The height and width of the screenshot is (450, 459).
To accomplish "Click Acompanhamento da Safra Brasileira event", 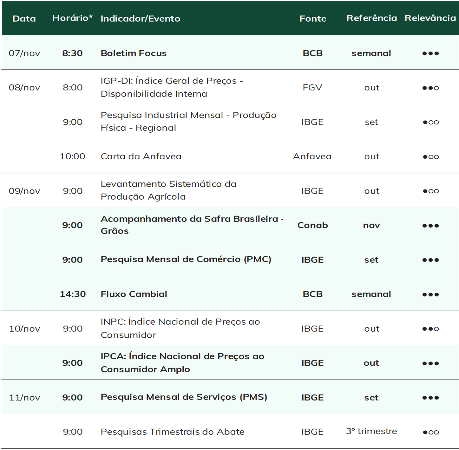I will click(x=192, y=225).
